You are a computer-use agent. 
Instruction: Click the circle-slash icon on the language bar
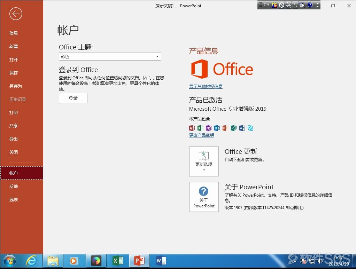281,5
